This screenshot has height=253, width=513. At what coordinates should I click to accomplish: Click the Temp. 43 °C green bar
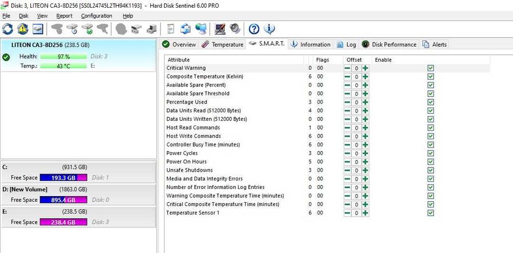64,66
